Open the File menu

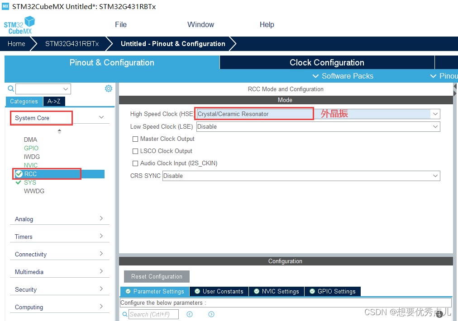[121, 24]
